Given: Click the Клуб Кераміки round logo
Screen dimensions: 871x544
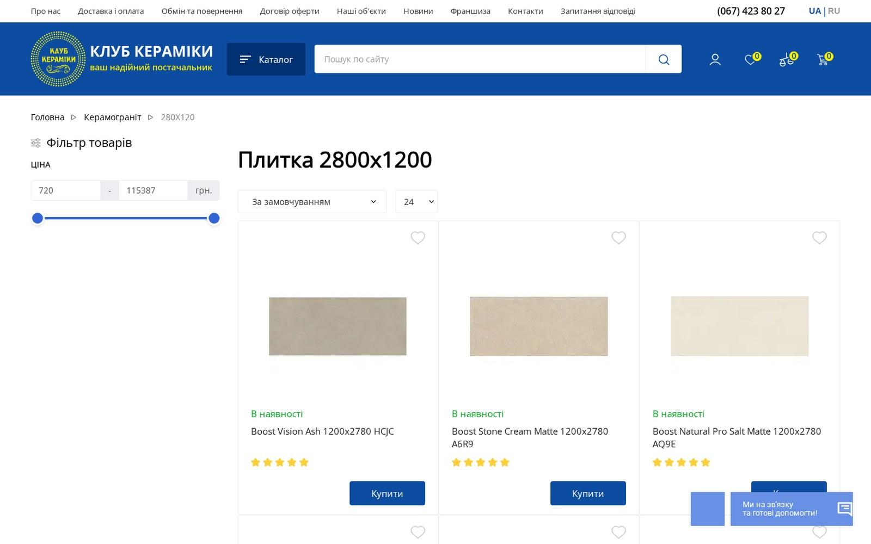Looking at the screenshot, I should click(58, 59).
